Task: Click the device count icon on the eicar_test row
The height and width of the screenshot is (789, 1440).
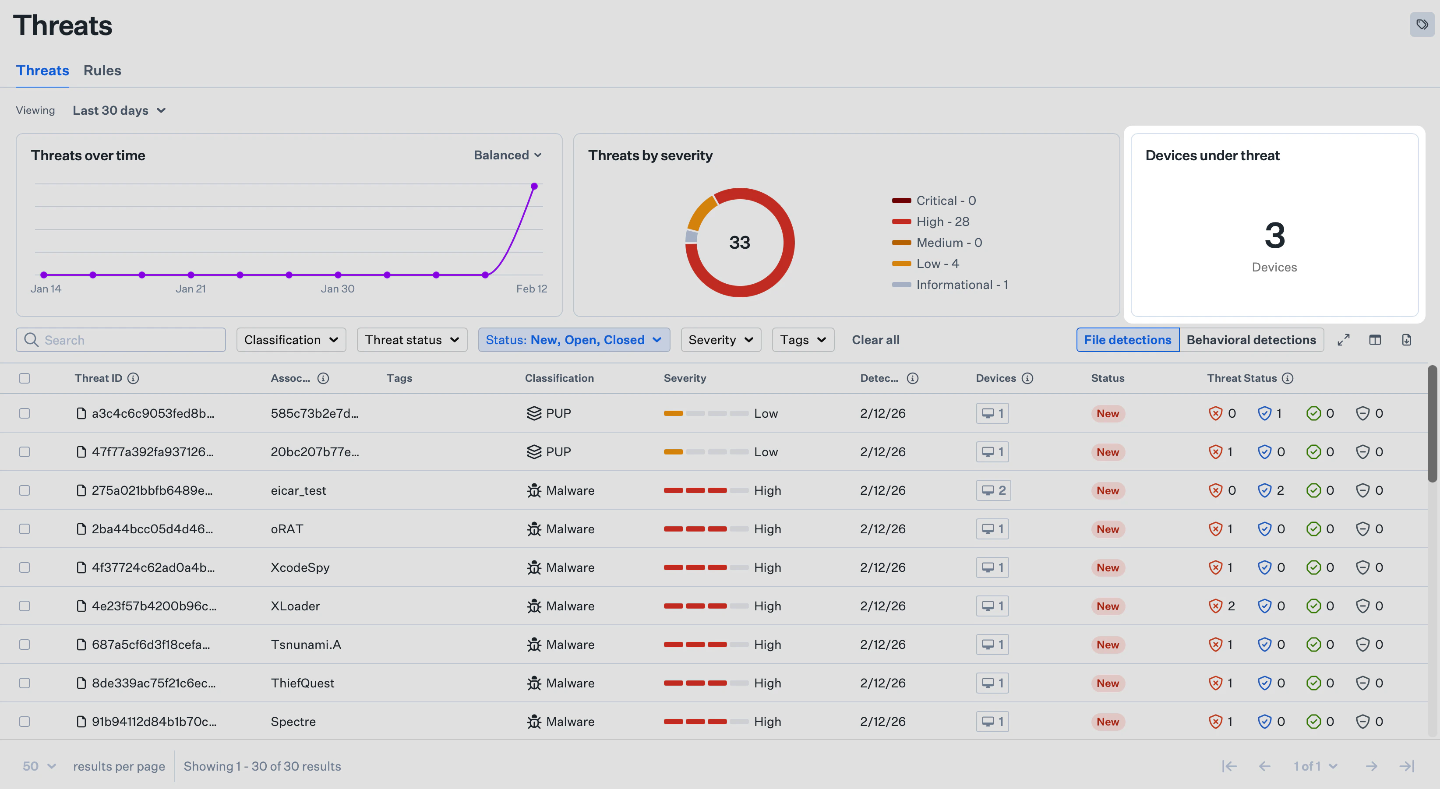Action: (x=993, y=490)
